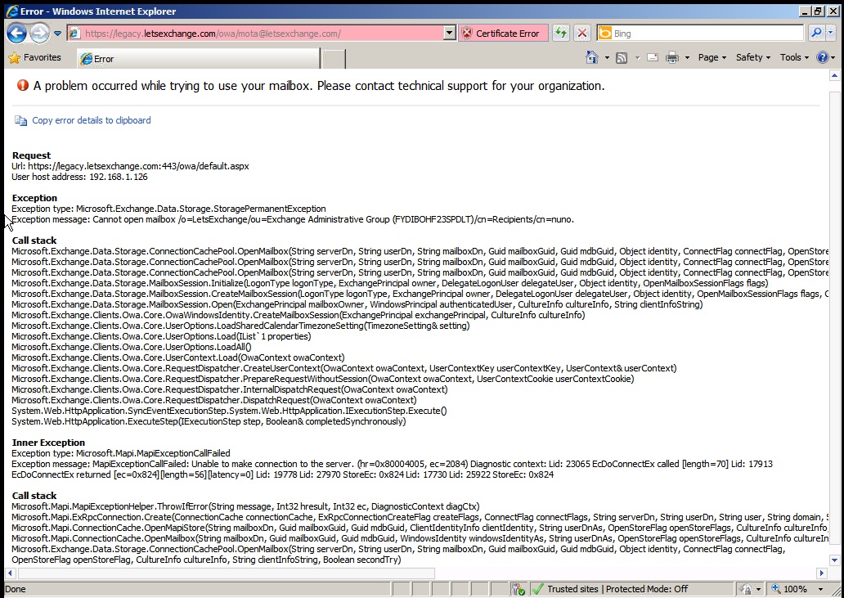This screenshot has width=844, height=598.
Task: Click the red error exclamation icon
Action: (23, 85)
